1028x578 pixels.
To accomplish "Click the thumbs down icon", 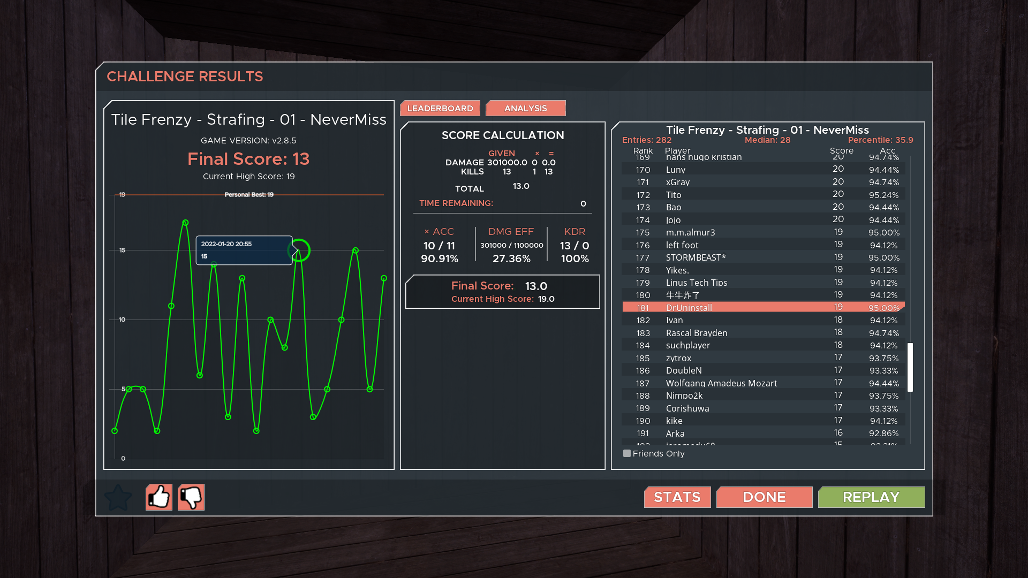I will tap(191, 498).
